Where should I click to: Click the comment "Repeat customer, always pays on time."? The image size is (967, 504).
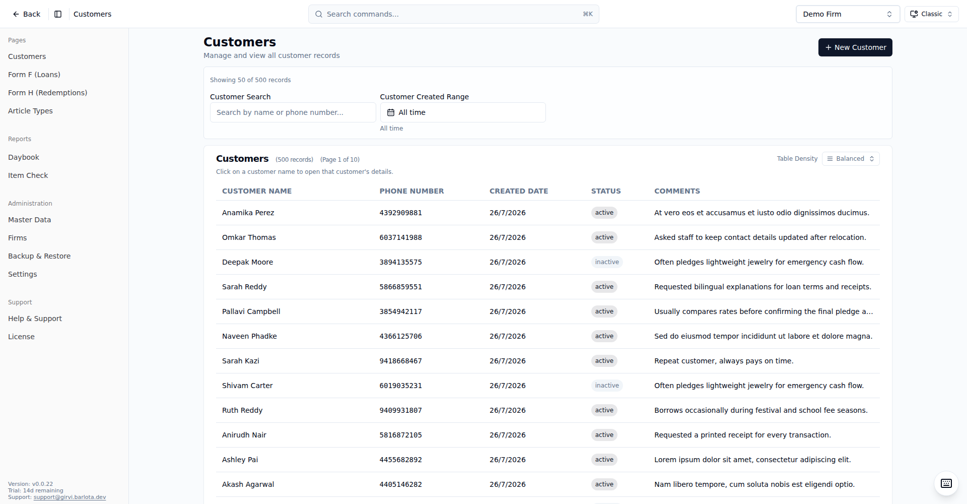[x=724, y=361]
